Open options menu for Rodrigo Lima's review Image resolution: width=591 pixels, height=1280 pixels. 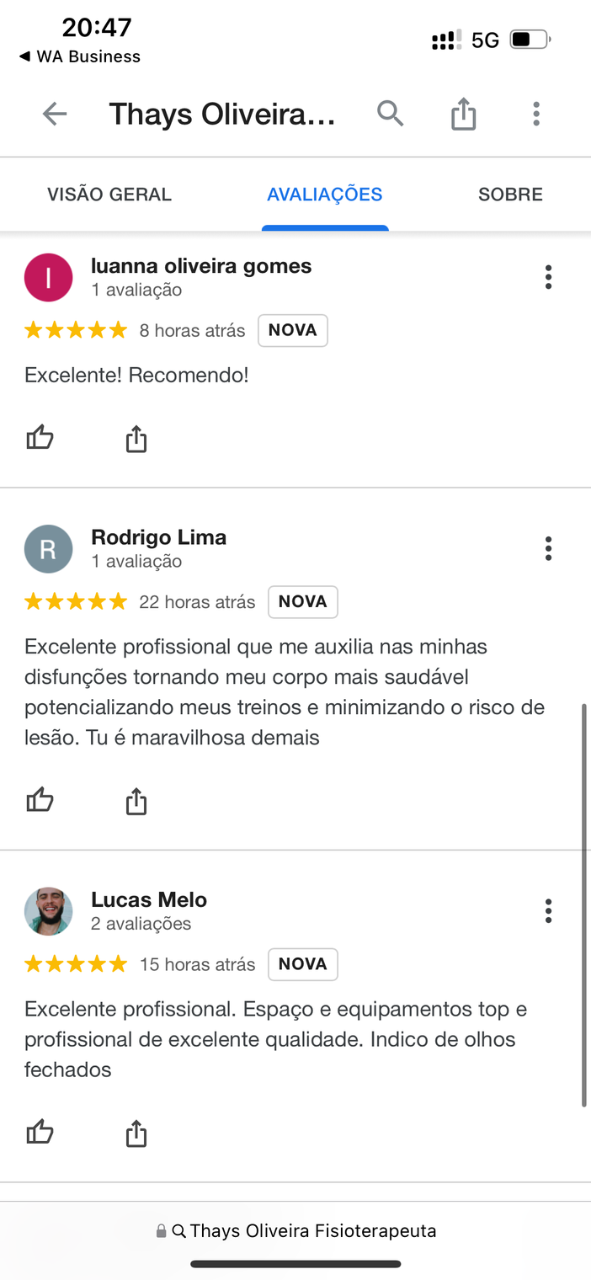tap(548, 548)
